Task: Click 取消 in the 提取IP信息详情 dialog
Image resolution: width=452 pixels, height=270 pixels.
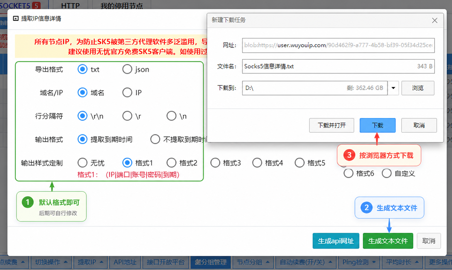Action: (429, 241)
